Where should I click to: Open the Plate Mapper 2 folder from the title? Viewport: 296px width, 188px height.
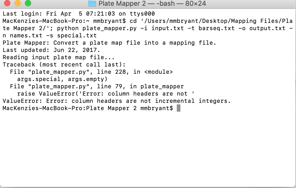(122, 4)
